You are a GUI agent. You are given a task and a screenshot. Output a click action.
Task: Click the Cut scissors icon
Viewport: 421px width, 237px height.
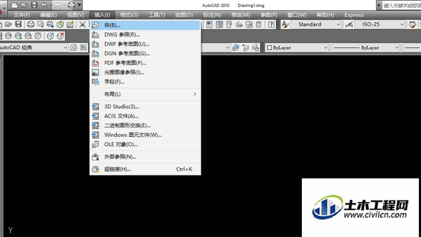83,24
